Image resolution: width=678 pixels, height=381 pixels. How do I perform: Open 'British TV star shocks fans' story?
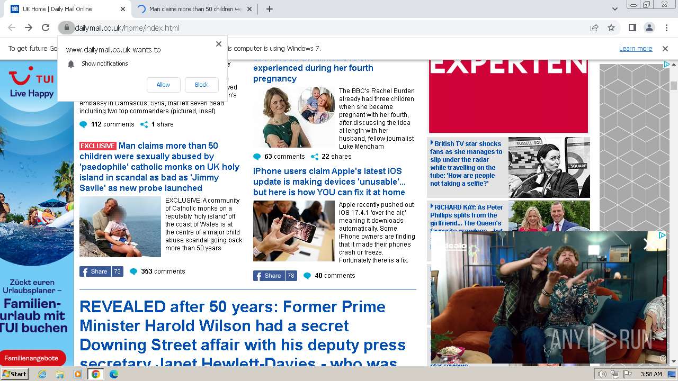[x=466, y=164]
